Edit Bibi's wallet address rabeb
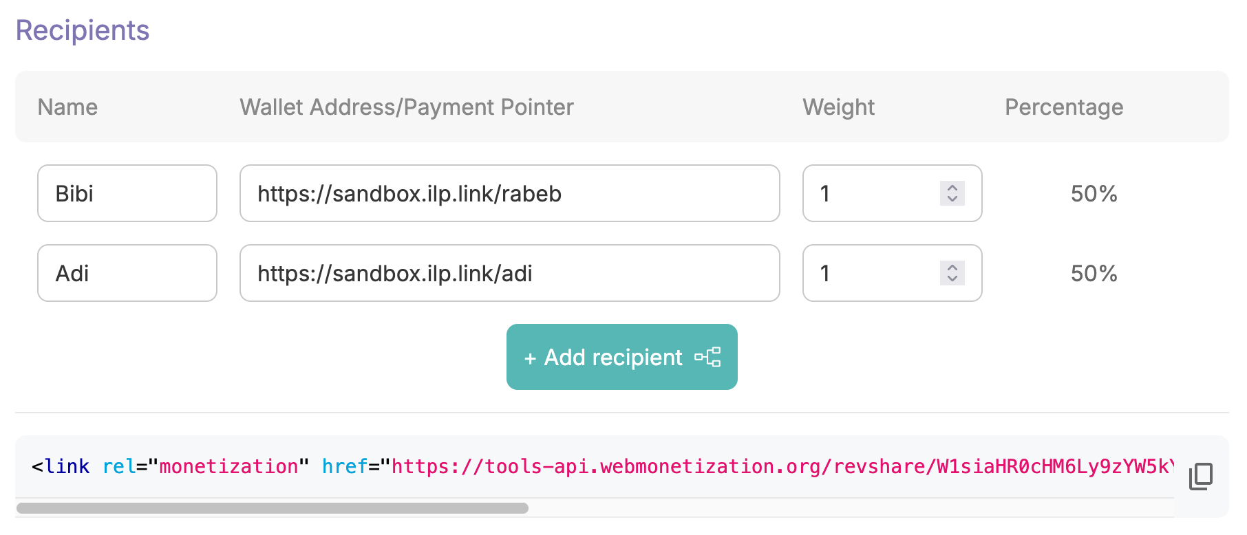The height and width of the screenshot is (535, 1247). tap(509, 193)
